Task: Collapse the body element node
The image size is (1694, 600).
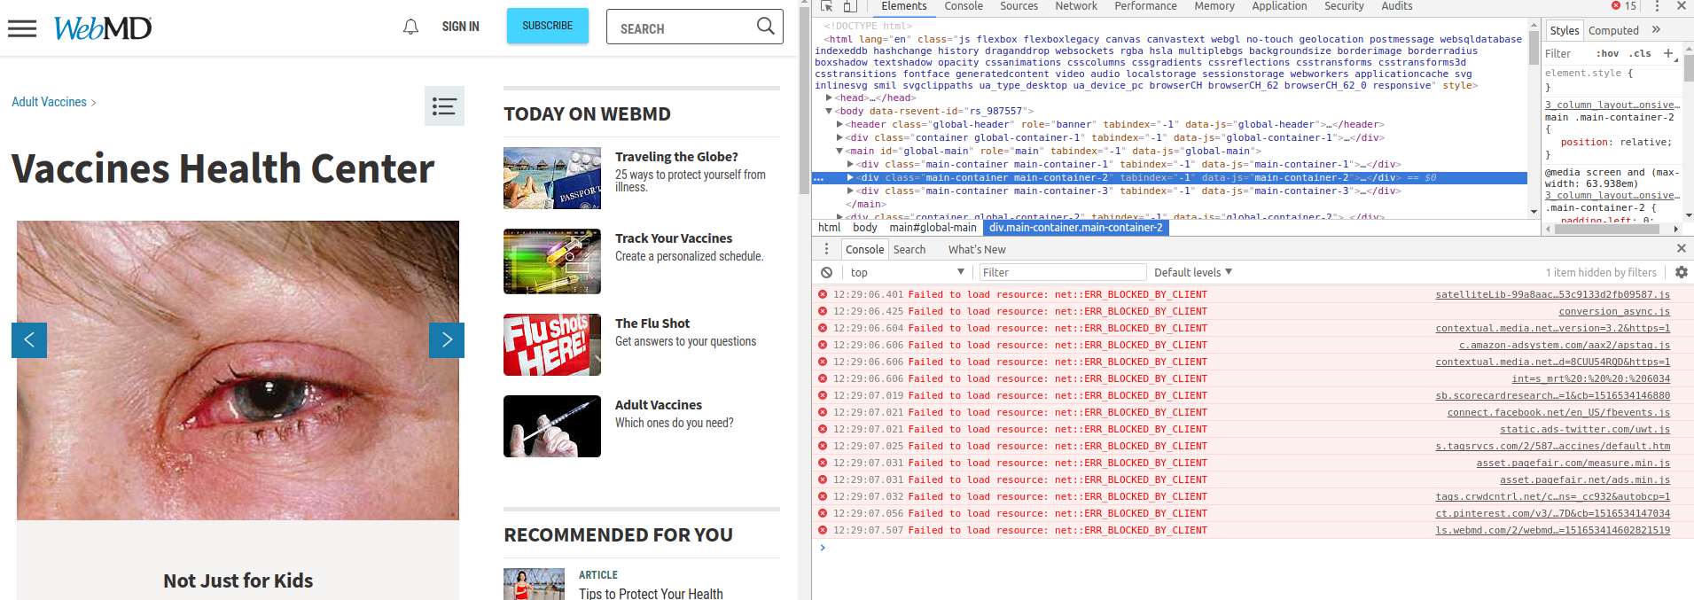Action: pyautogui.click(x=829, y=111)
